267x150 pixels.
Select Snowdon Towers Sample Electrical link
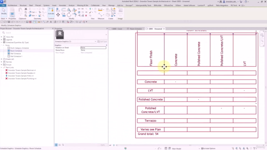tap(22, 70)
